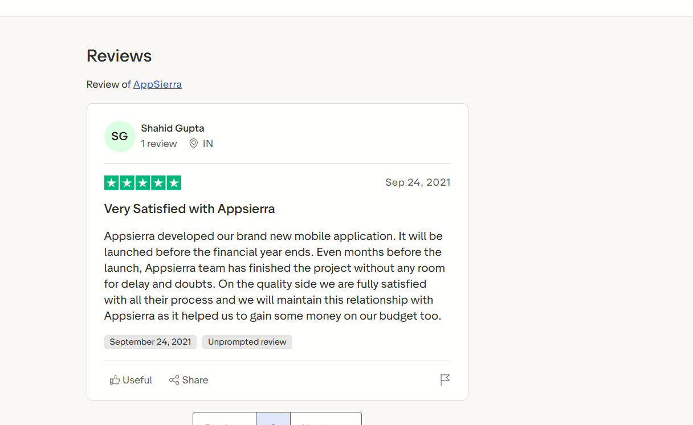The height and width of the screenshot is (425, 693).
Task: Click the flag icon to report review
Action: tap(445, 379)
